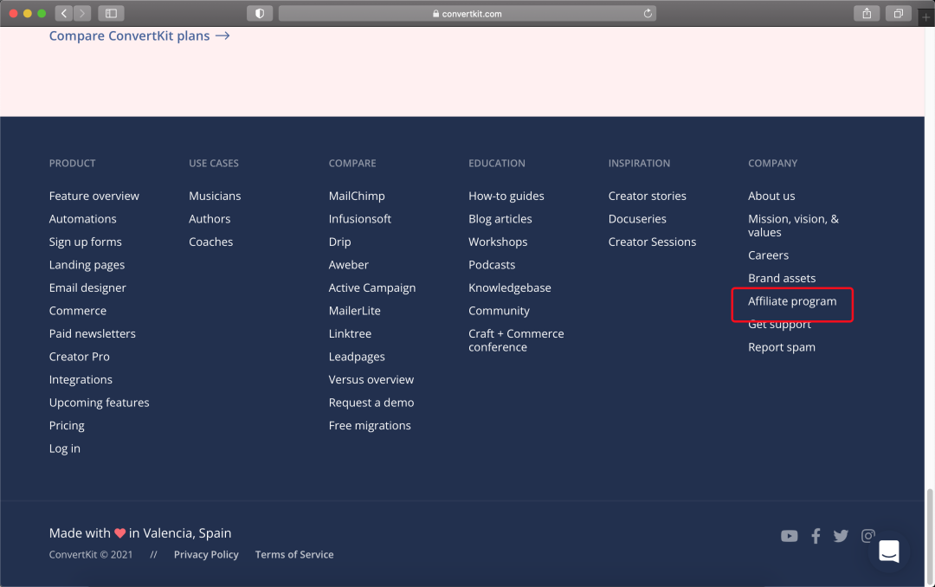This screenshot has height=587, width=935.
Task: Compare with MailChimp
Action: point(357,196)
